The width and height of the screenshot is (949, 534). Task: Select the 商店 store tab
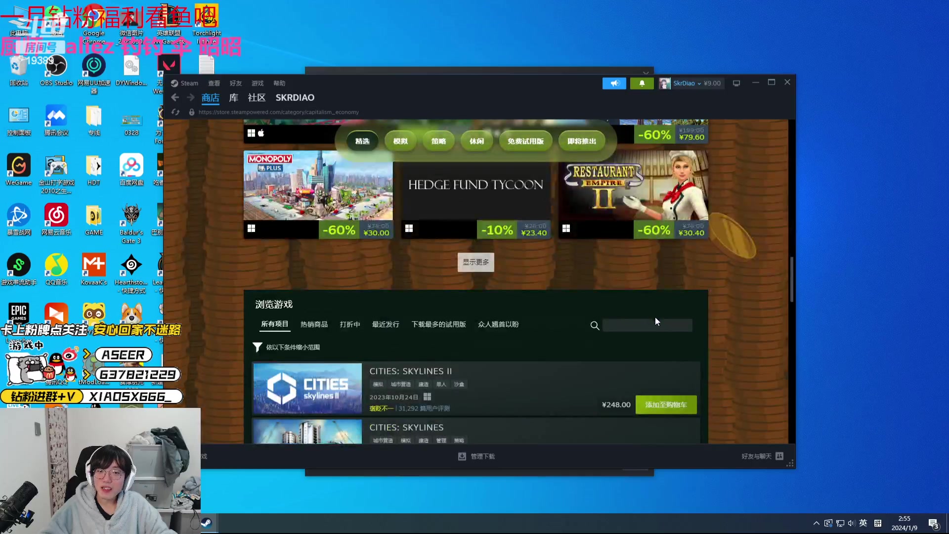click(210, 97)
